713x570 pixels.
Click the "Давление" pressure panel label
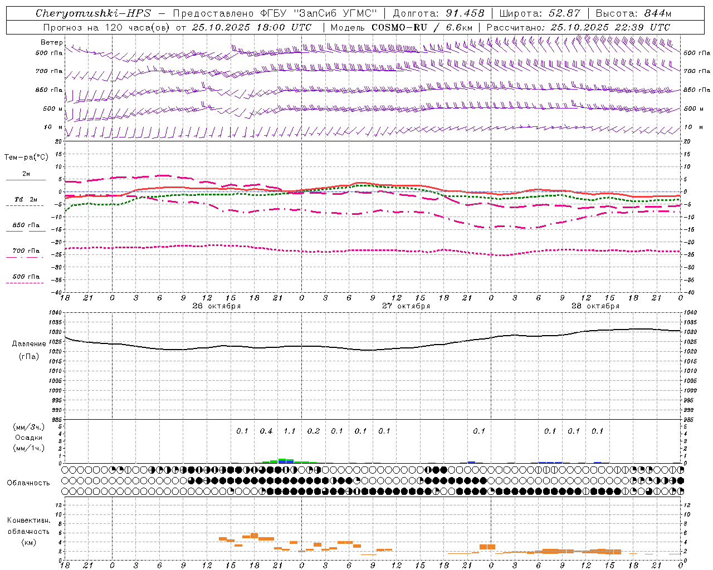[x=29, y=344]
